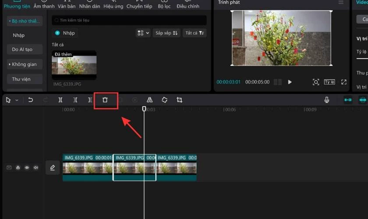Click the pencil cover edit button on track
Screen dimensions: 368x219
pyautogui.click(x=53, y=168)
